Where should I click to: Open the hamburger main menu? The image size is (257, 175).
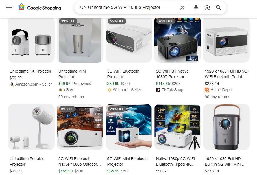[9, 8]
